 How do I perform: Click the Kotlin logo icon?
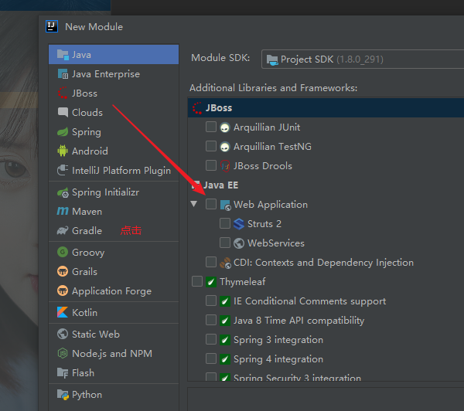click(x=63, y=313)
